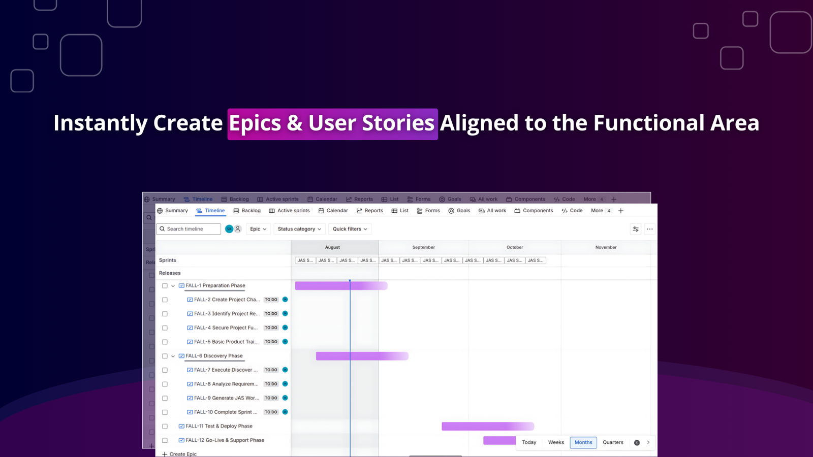Open the Code view
Viewport: 813px width, 457px height.
572,210
